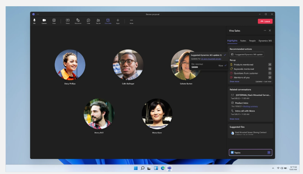303x174 pixels.
Task: Open Windows Search from the taskbar
Action: click(x=142, y=168)
